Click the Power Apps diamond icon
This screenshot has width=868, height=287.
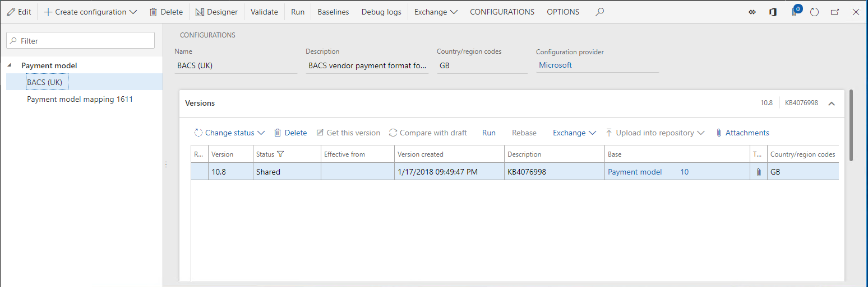coord(752,12)
